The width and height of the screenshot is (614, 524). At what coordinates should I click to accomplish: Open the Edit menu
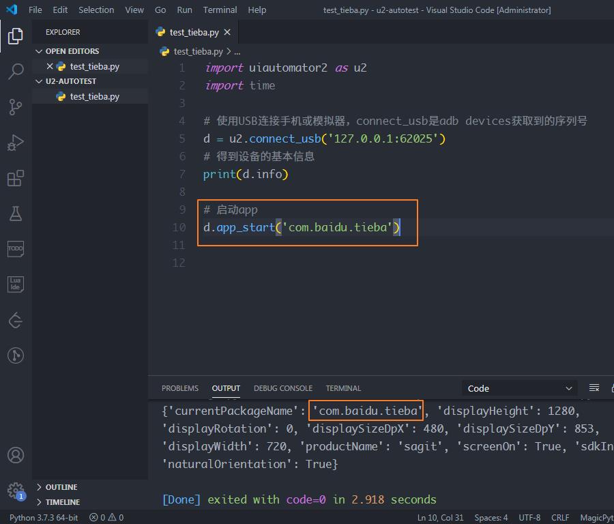pos(60,10)
